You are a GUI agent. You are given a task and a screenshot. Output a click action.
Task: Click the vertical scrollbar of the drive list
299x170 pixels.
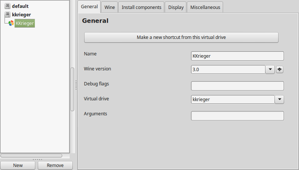pyautogui.click(x=72, y=89)
